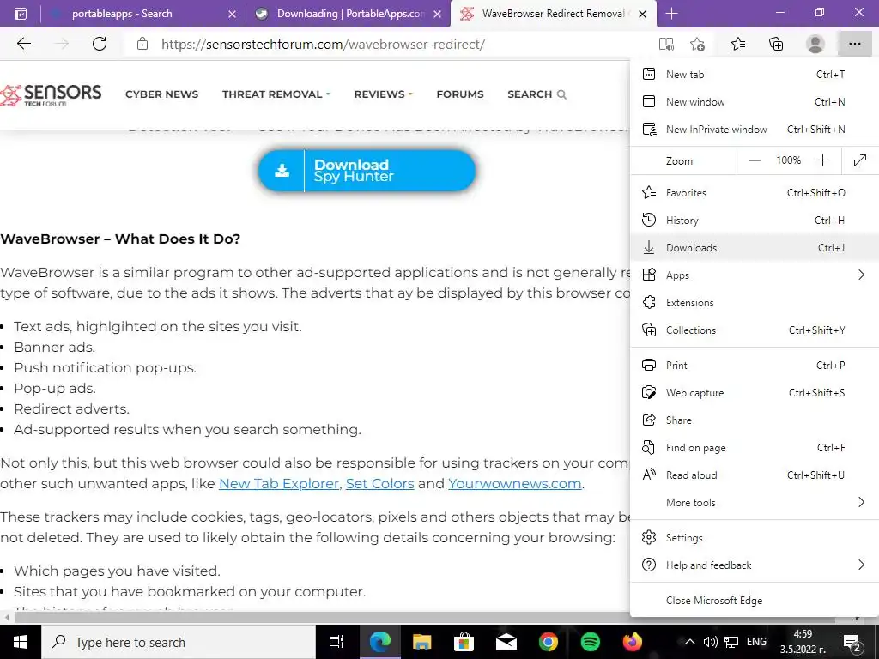Image resolution: width=879 pixels, height=659 pixels.
Task: Open the Collections toolbar icon
Action: pyautogui.click(x=776, y=44)
